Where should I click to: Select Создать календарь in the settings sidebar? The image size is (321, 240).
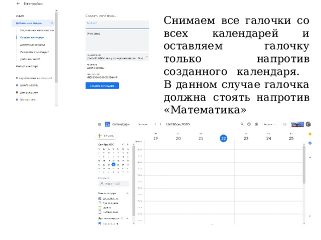(x=32, y=37)
